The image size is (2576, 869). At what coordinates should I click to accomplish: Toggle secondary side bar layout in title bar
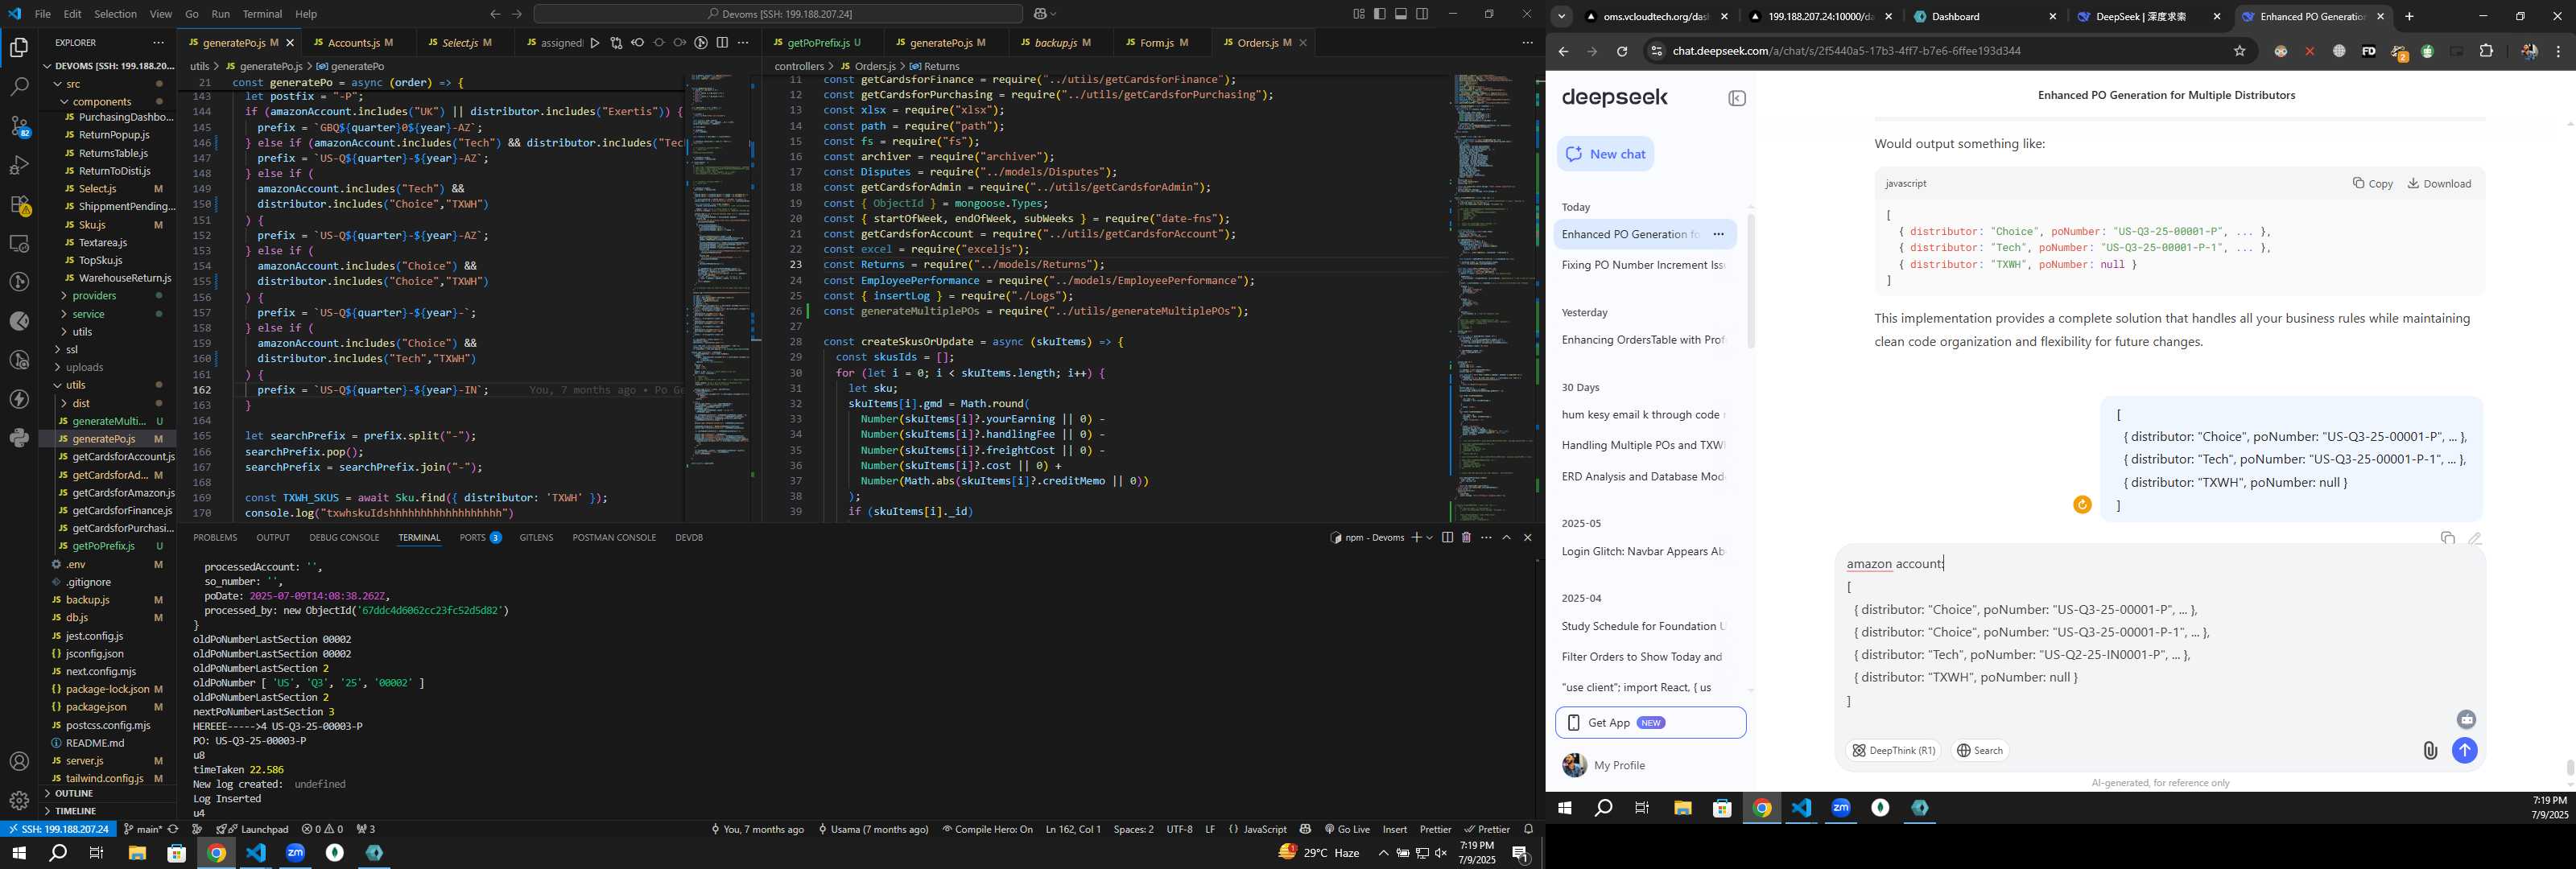(x=1422, y=14)
